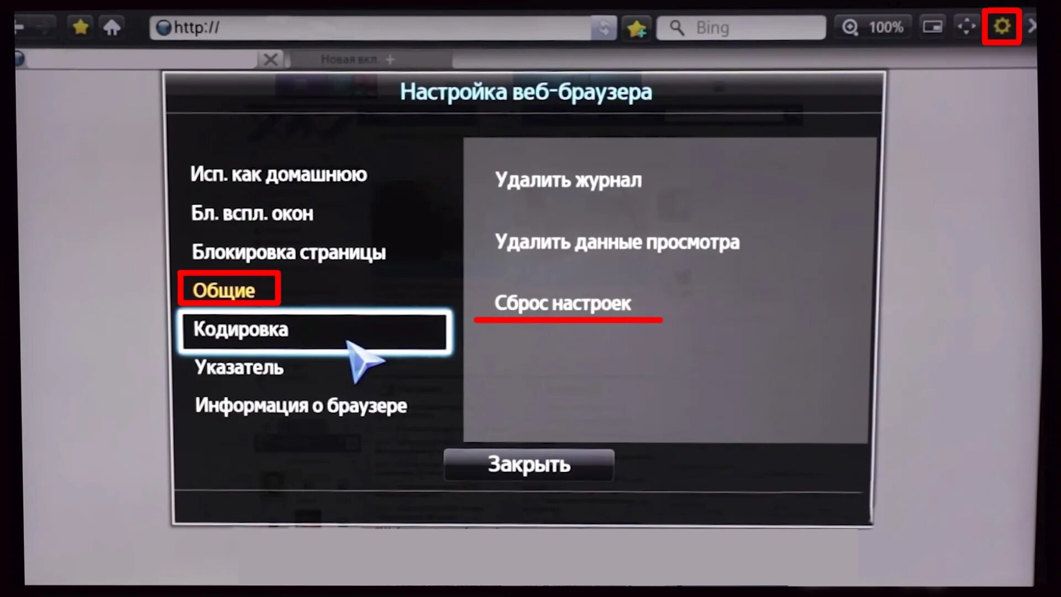Select Кодировка settings option

pyautogui.click(x=315, y=329)
